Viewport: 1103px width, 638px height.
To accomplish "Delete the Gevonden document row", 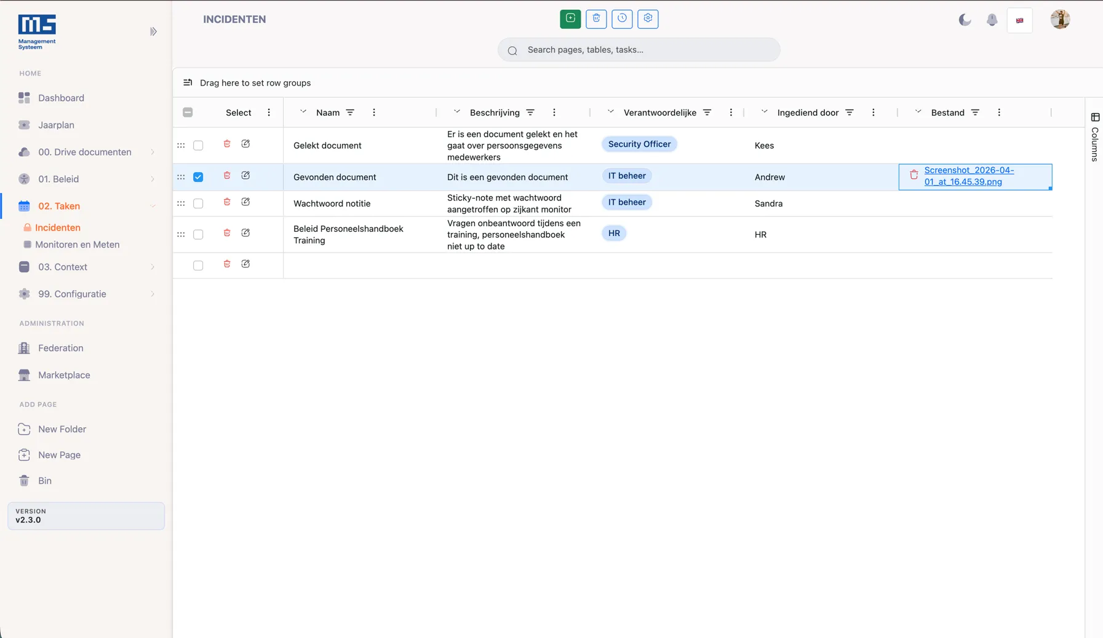I will point(227,176).
